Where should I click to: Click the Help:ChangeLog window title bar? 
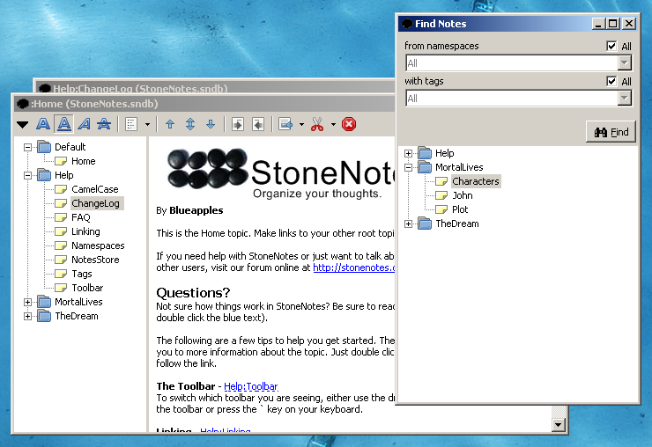pos(214,87)
